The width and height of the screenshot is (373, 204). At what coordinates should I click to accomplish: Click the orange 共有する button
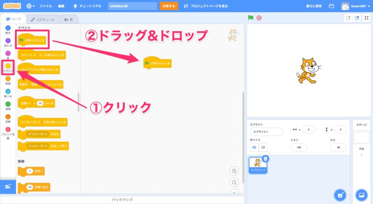point(168,7)
